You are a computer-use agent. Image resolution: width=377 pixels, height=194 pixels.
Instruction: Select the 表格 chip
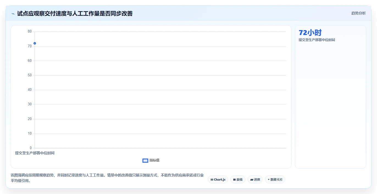point(238,179)
